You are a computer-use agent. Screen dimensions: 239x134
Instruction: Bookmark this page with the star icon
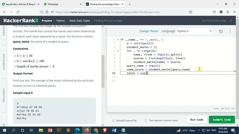tap(190, 12)
